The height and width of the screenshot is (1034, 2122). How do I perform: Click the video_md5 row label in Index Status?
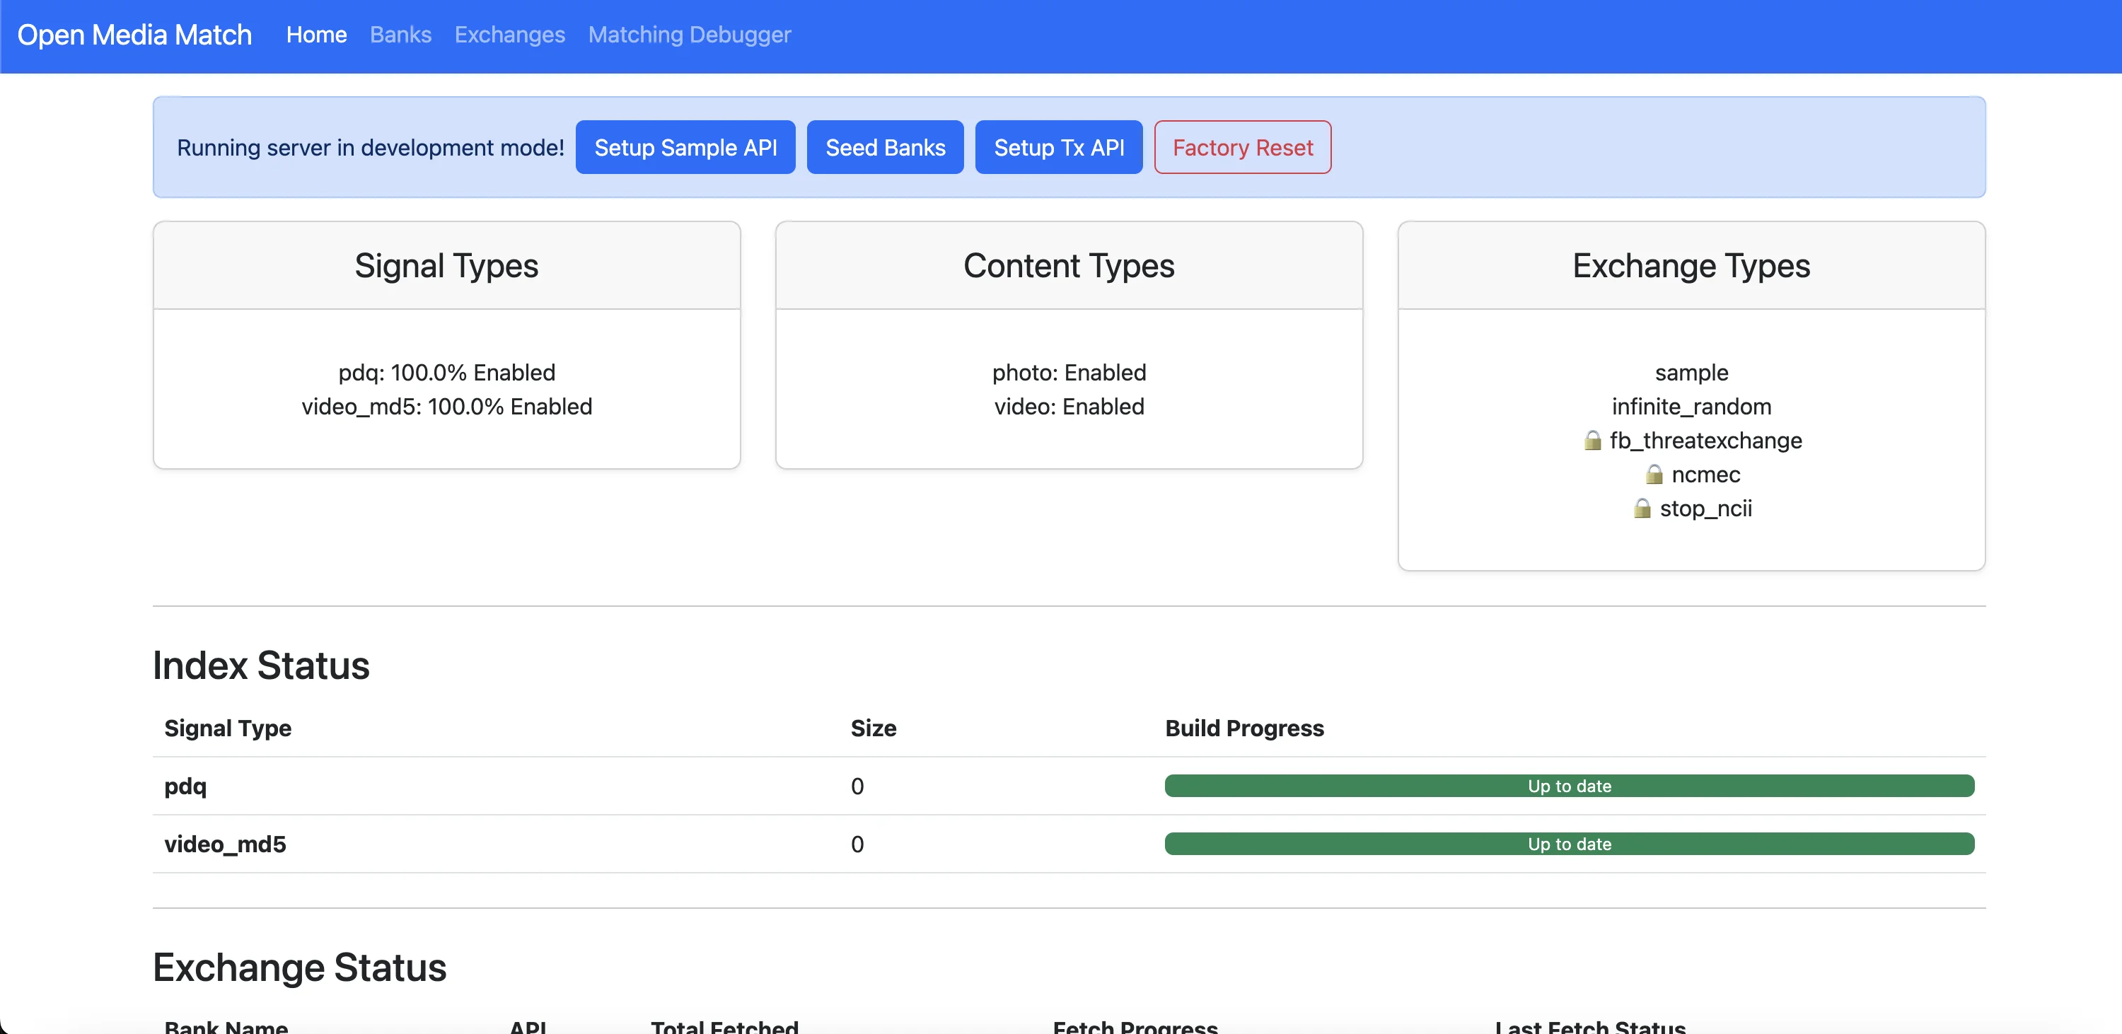click(x=225, y=844)
